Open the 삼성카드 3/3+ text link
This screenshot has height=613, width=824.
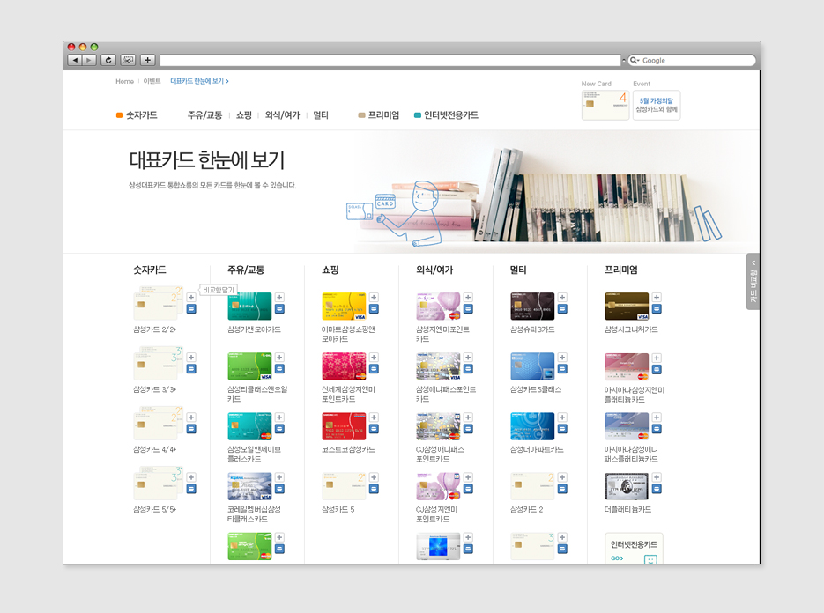coord(154,389)
